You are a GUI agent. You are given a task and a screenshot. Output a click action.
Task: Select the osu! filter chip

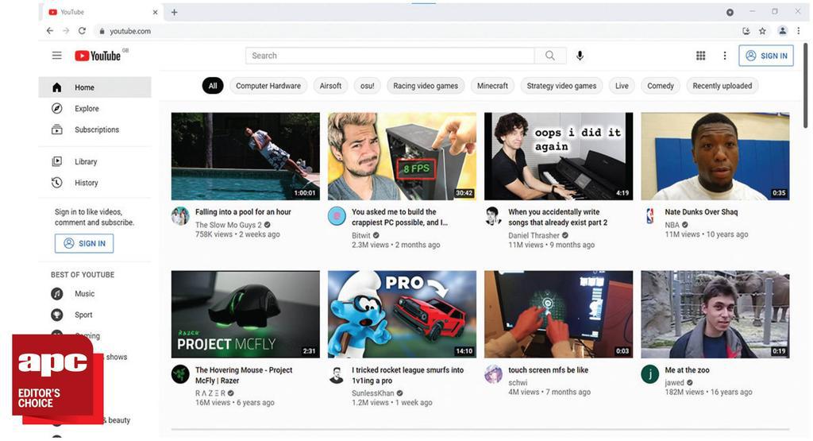point(367,86)
